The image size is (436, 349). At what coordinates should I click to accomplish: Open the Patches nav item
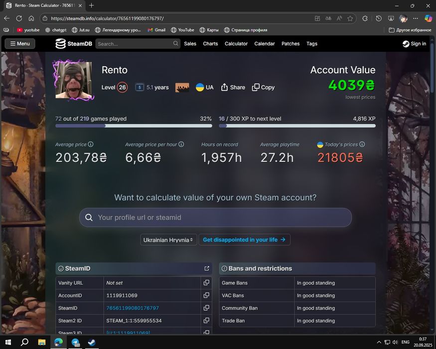[x=291, y=44]
